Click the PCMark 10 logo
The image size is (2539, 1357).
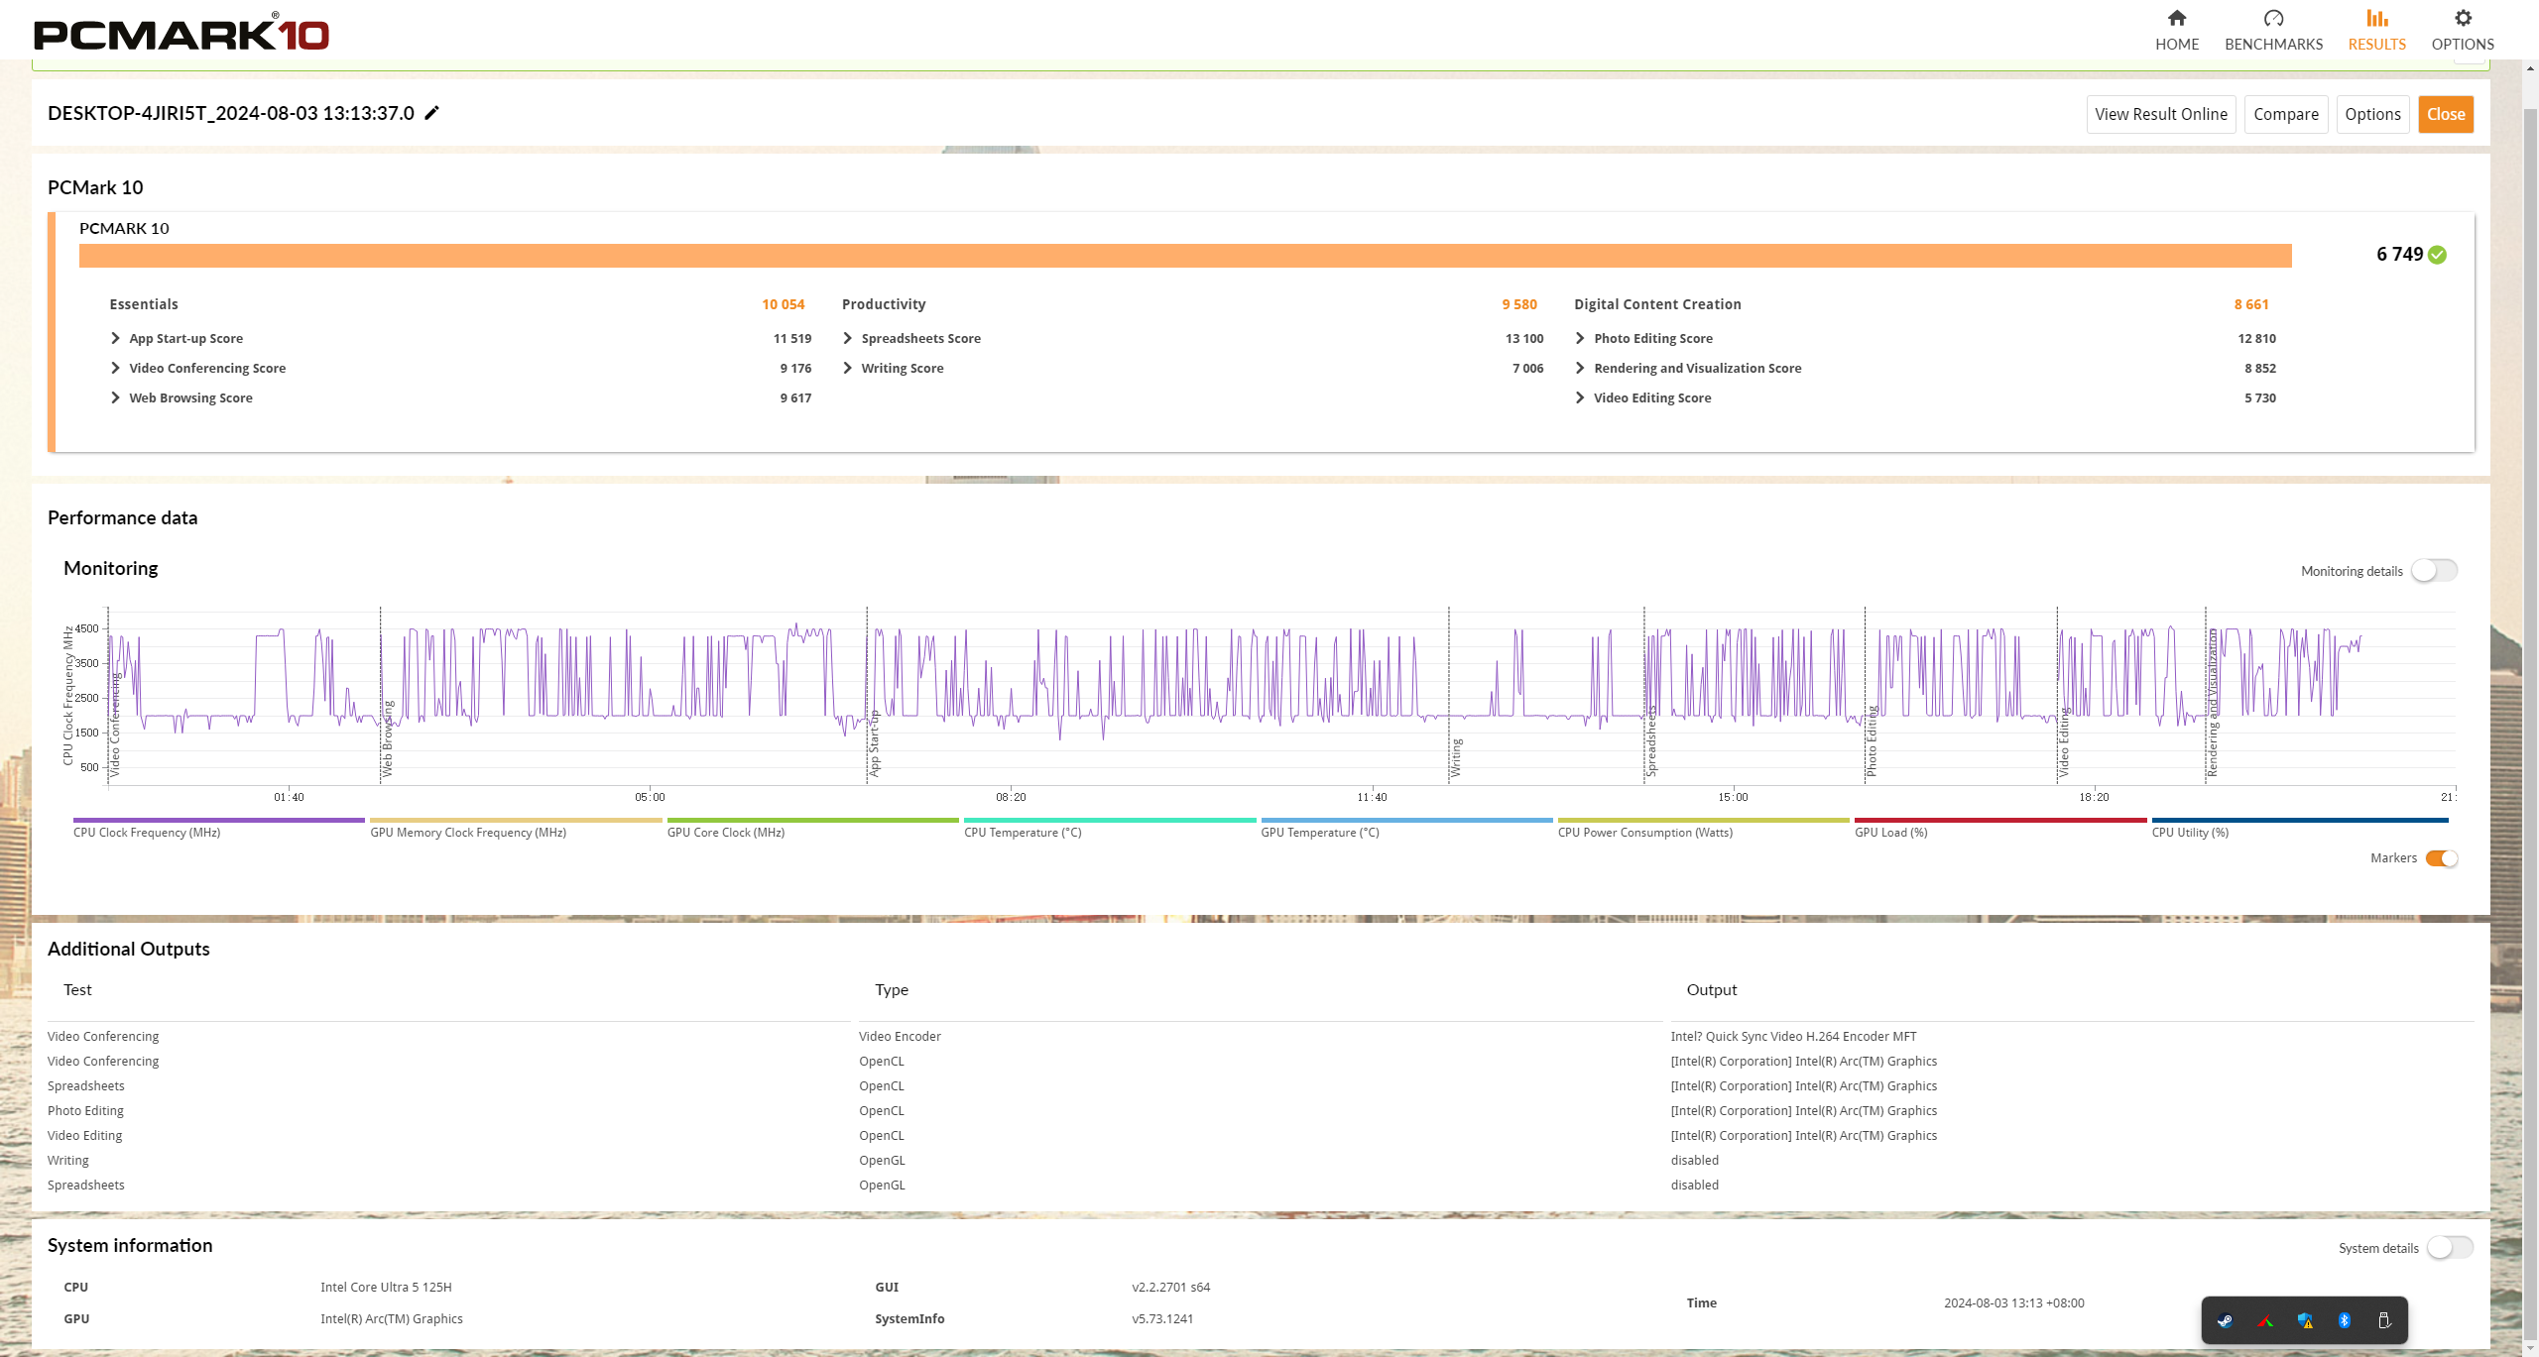(181, 33)
